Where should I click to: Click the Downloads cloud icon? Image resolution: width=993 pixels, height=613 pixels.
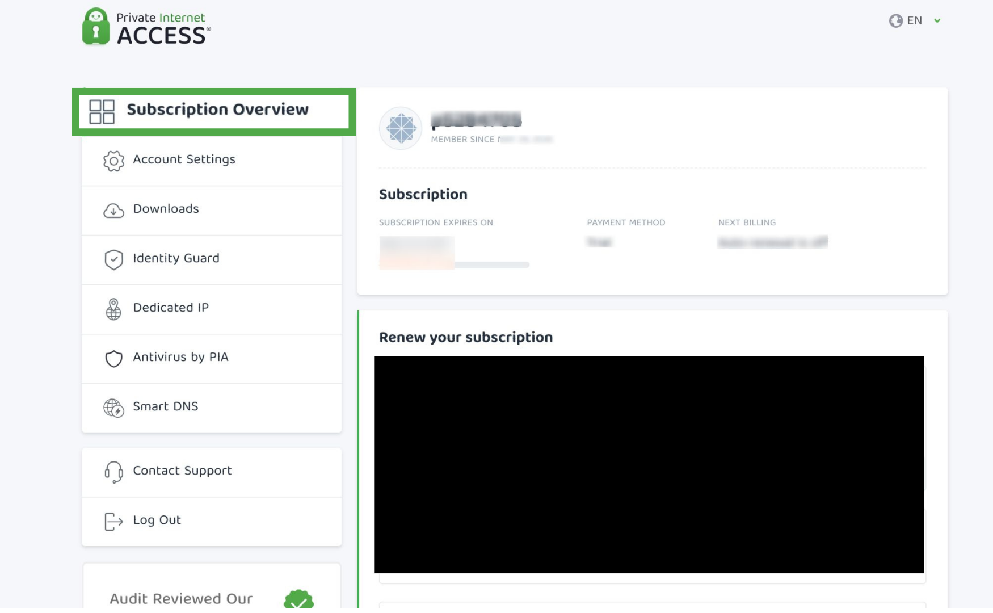click(113, 211)
